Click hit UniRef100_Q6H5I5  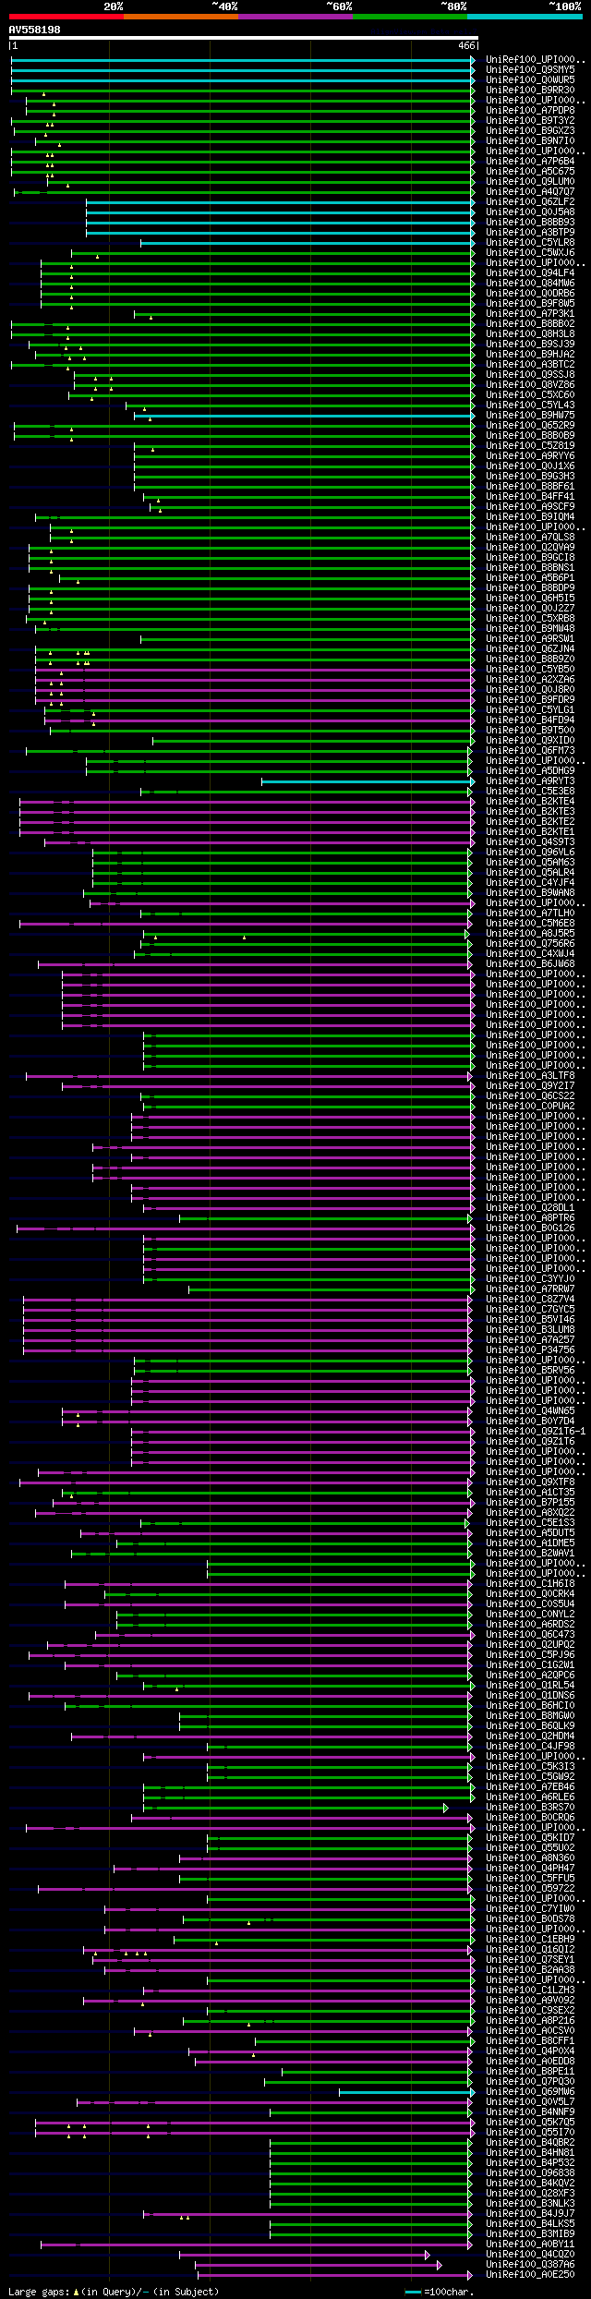530,598
